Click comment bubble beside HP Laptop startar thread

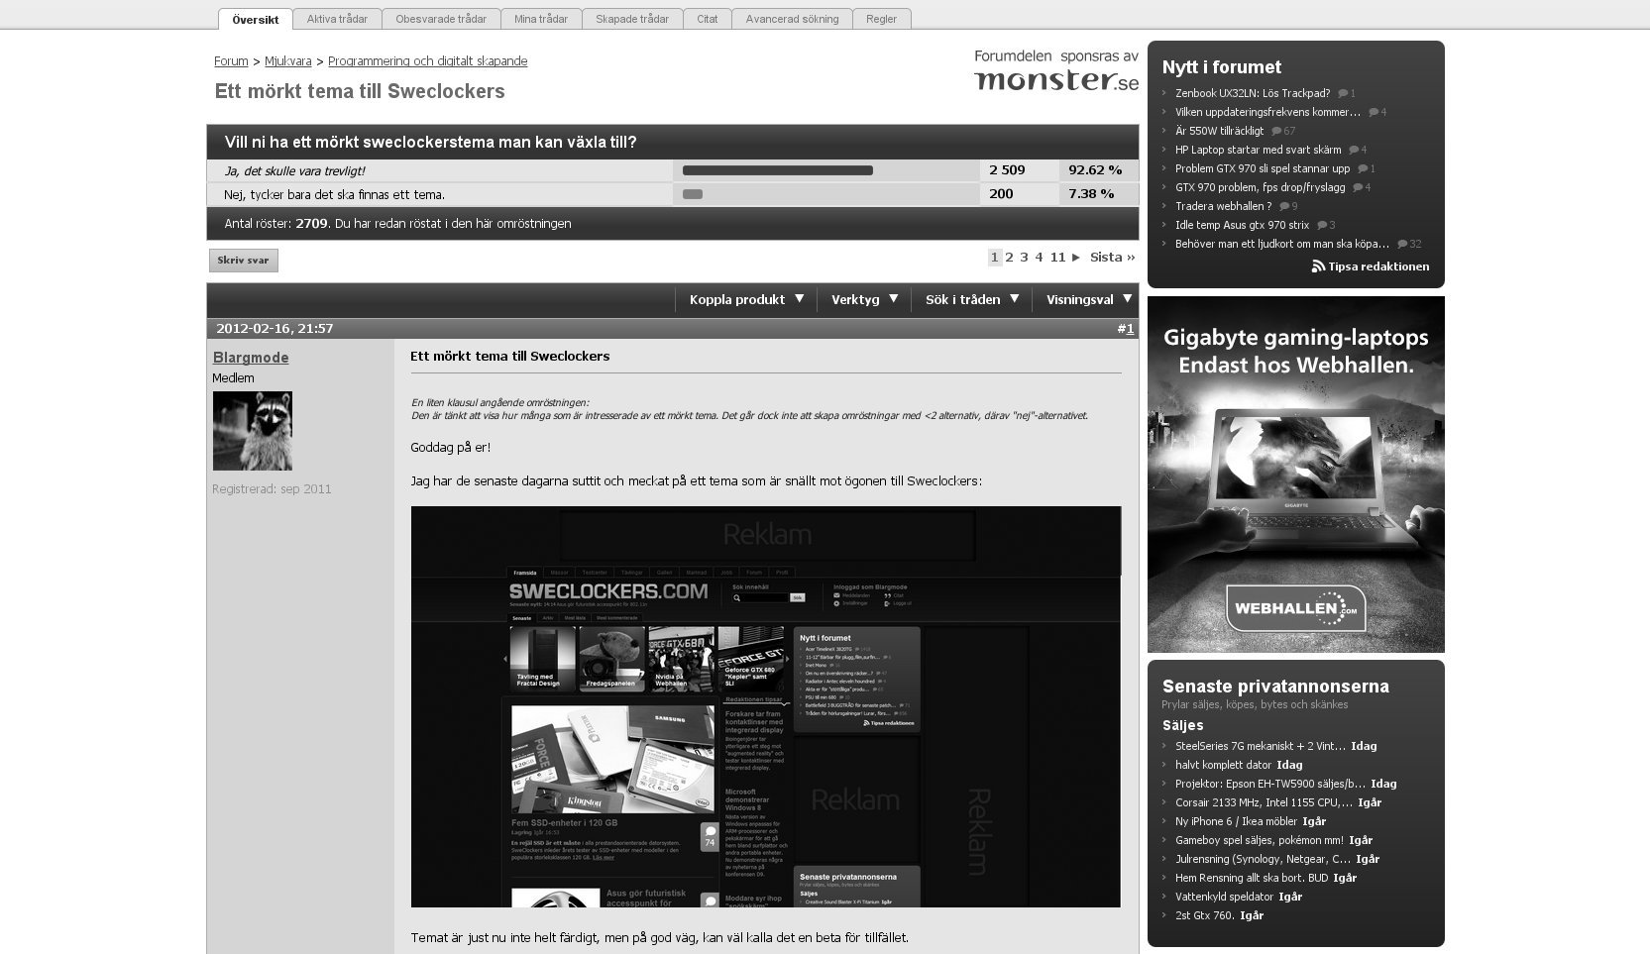pyautogui.click(x=1354, y=150)
